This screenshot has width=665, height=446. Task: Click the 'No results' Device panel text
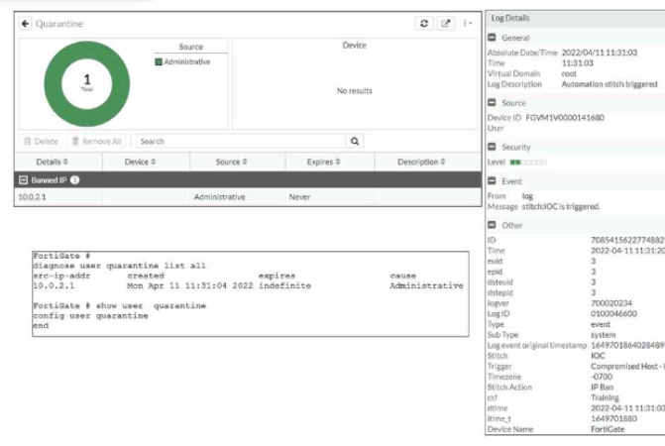coord(354,91)
